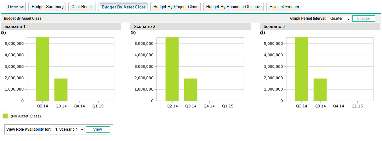Image resolution: width=382 pixels, height=141 pixels.
Task: Open the View Role Availability scenario dropdown
Action: [x=69, y=129]
